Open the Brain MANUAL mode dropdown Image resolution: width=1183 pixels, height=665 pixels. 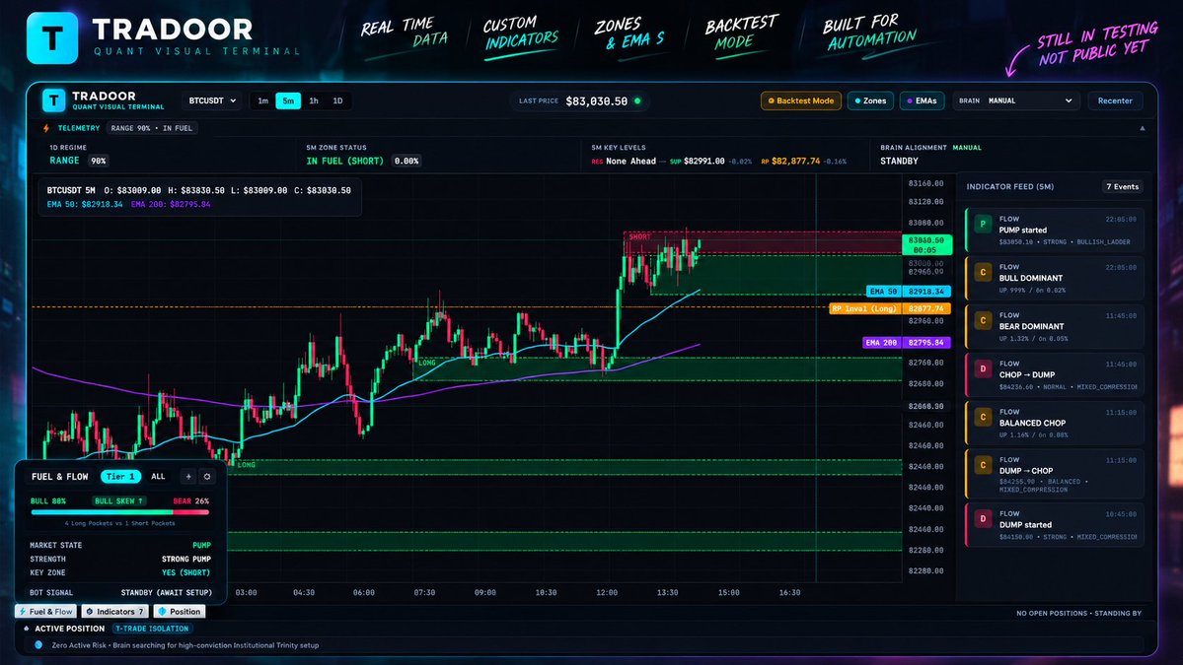[1015, 100]
